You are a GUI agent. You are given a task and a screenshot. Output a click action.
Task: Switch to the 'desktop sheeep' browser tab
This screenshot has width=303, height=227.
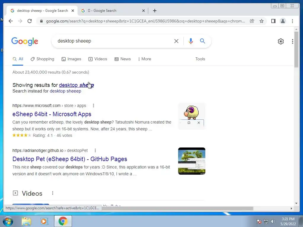pos(42,11)
